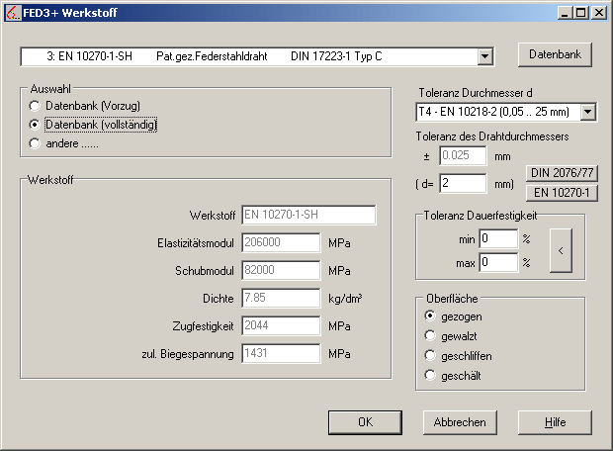Click the Datenbank button
Image resolution: width=613 pixels, height=451 pixels.
tap(555, 54)
